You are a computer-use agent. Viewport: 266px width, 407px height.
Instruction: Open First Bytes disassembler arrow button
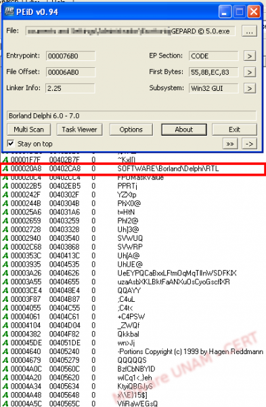tap(250, 72)
